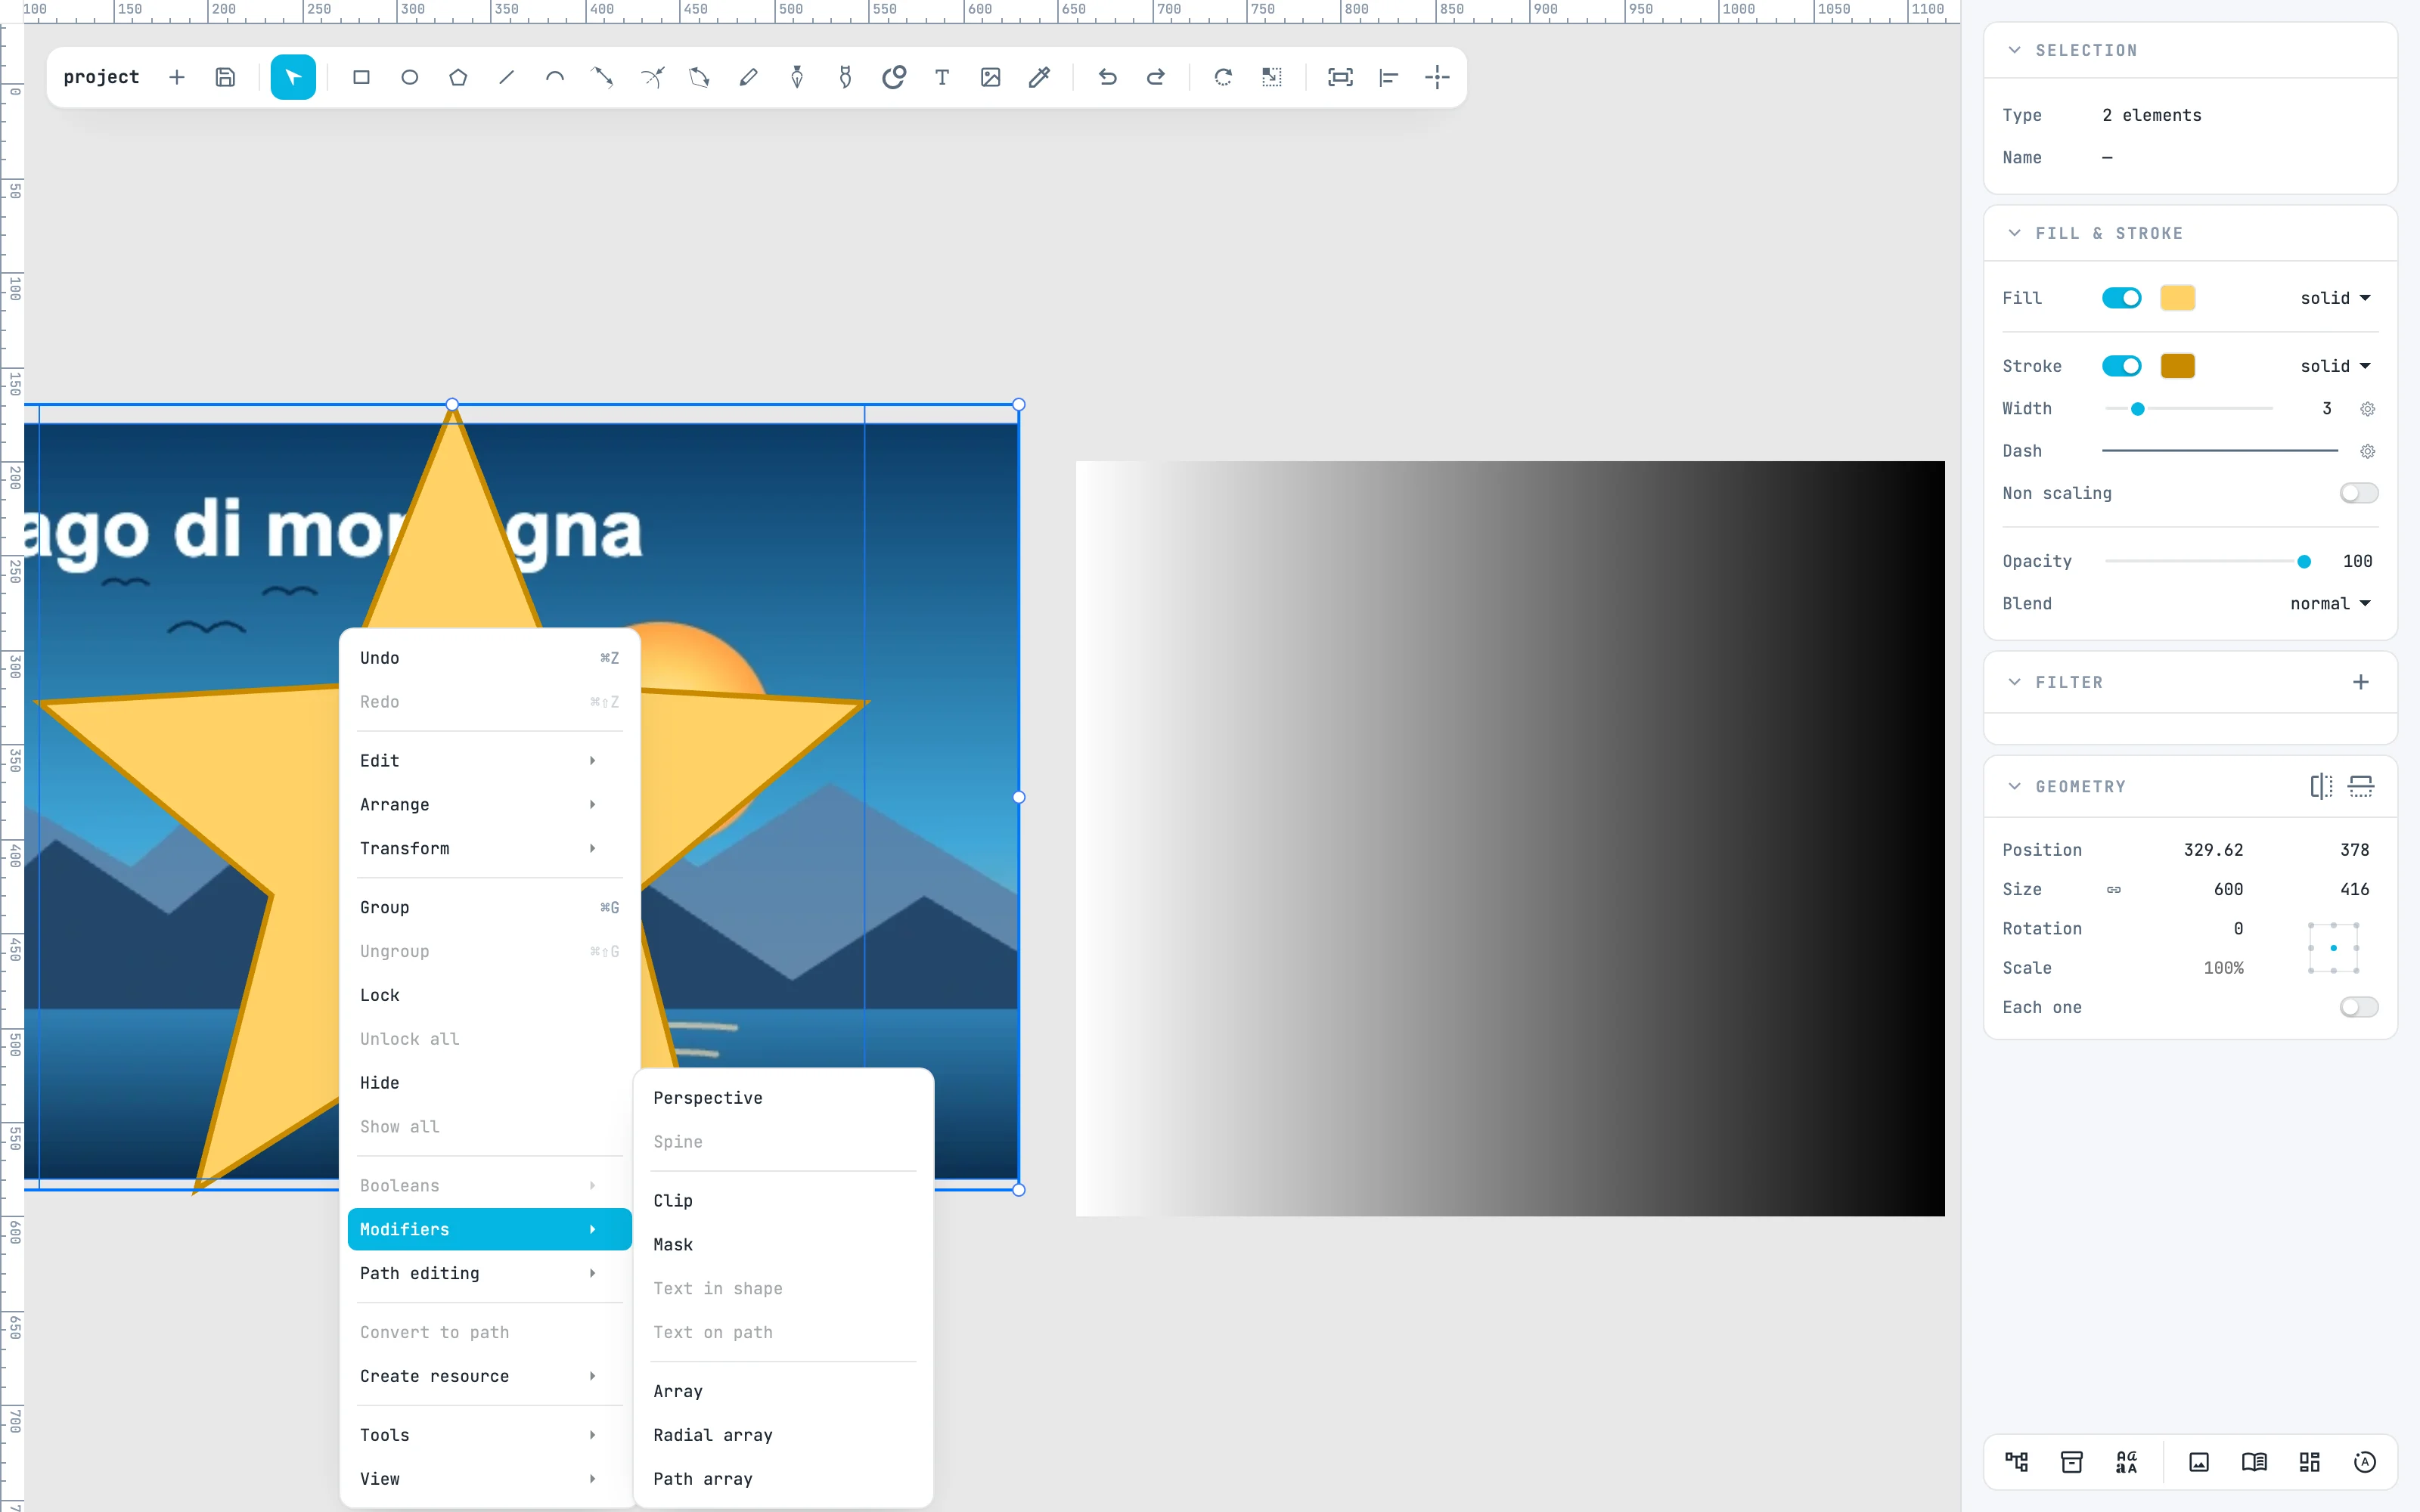Select the Rectangle tool

[x=361, y=77]
